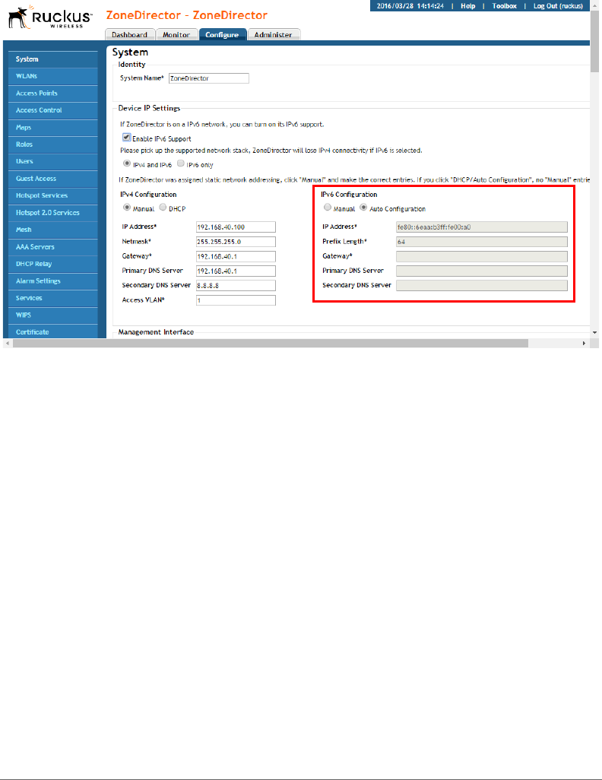Click the Netmask field

coord(236,242)
